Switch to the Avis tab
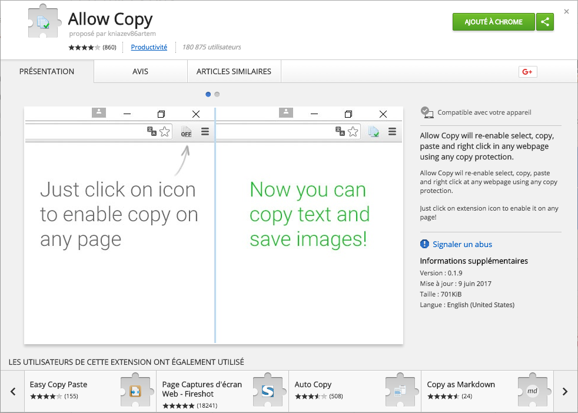 (141, 71)
